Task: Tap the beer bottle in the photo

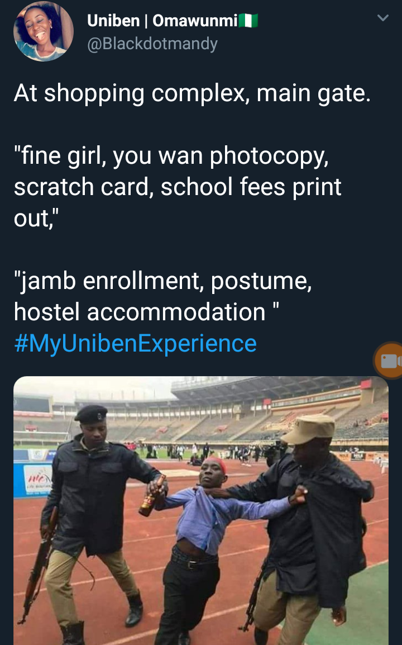Action: point(151,496)
